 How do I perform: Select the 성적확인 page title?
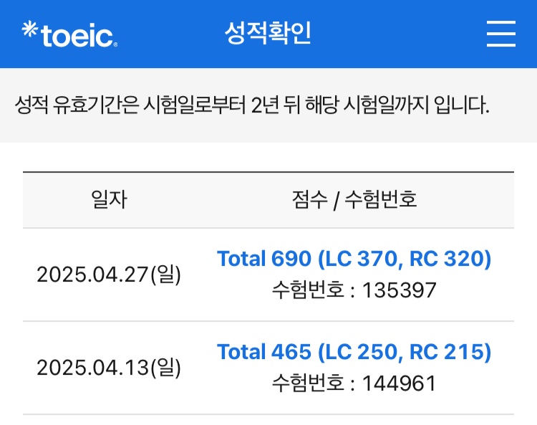click(x=268, y=33)
